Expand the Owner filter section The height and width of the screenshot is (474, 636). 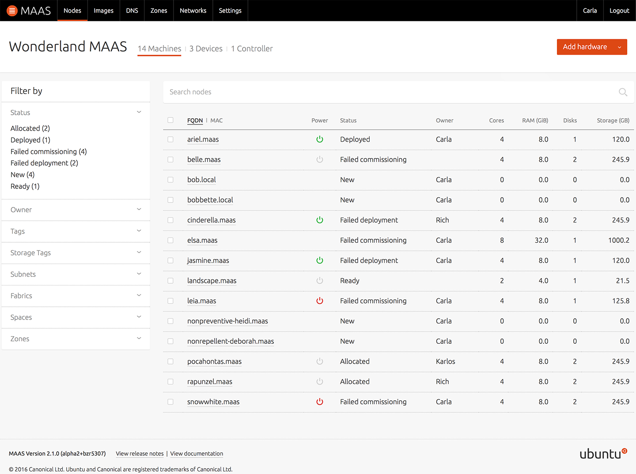[x=76, y=210]
